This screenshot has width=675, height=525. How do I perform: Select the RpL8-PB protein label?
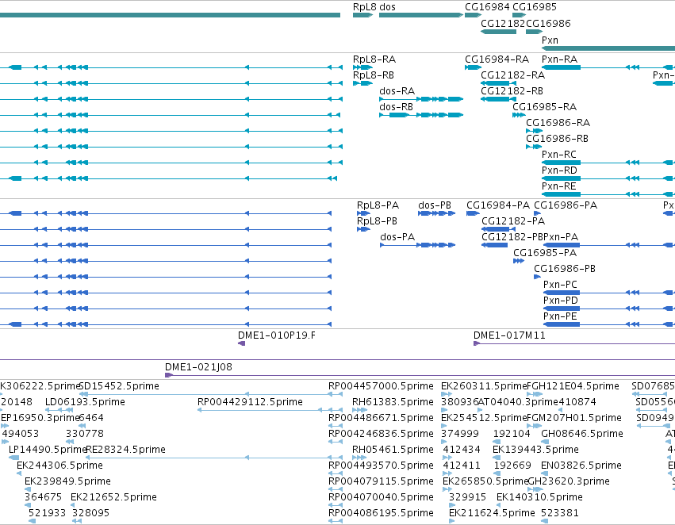[x=377, y=221]
